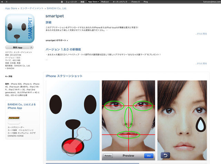Open the 4+ 評価 rating details
221x164 pixels.
point(9,76)
